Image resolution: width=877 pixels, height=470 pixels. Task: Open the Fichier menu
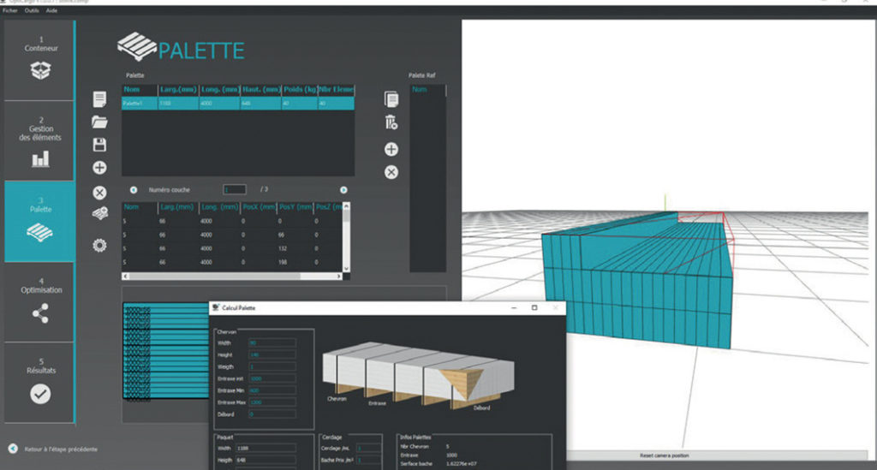tap(10, 10)
